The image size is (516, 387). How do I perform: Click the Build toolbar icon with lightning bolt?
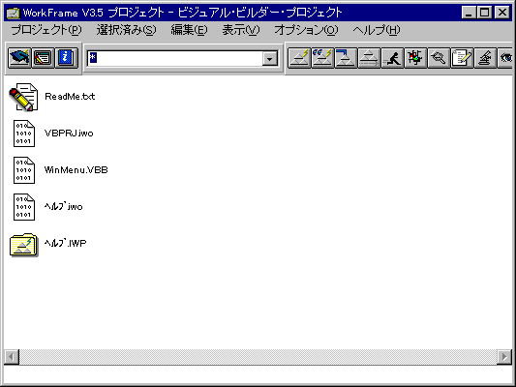pos(299,58)
